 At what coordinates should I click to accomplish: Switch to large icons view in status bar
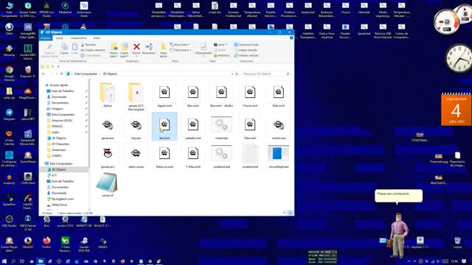click(290, 213)
